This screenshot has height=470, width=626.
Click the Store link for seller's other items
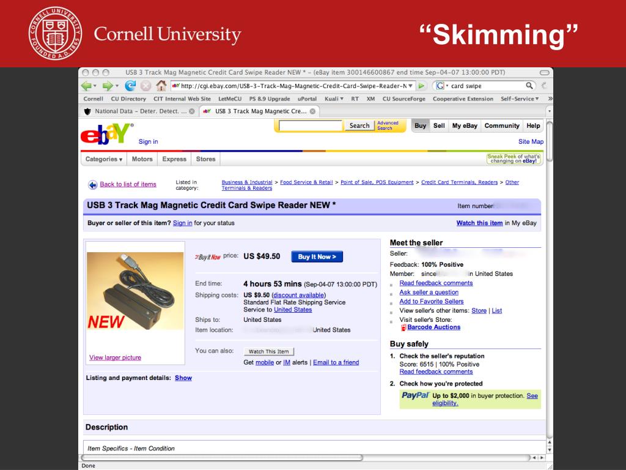[x=479, y=310]
